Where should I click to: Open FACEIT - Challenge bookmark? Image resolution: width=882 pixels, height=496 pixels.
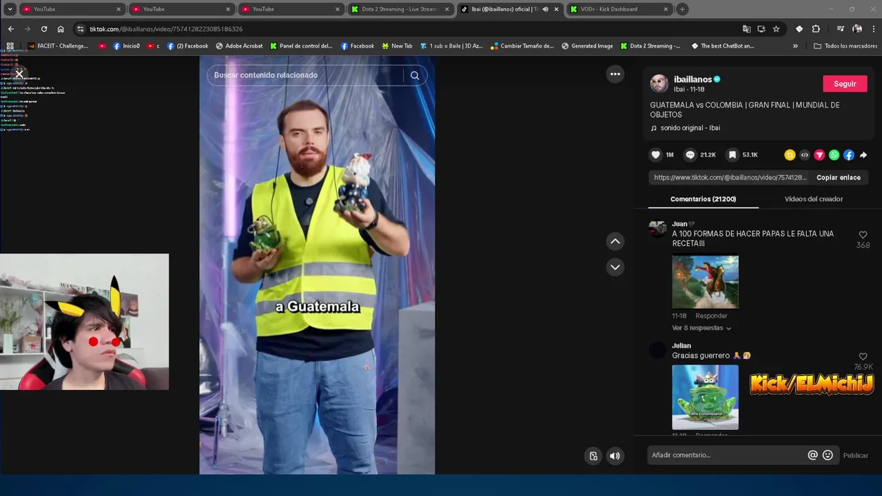click(x=58, y=46)
